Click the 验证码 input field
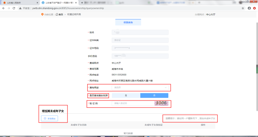Screen dimensions: 258x137 [x=132, y=103]
